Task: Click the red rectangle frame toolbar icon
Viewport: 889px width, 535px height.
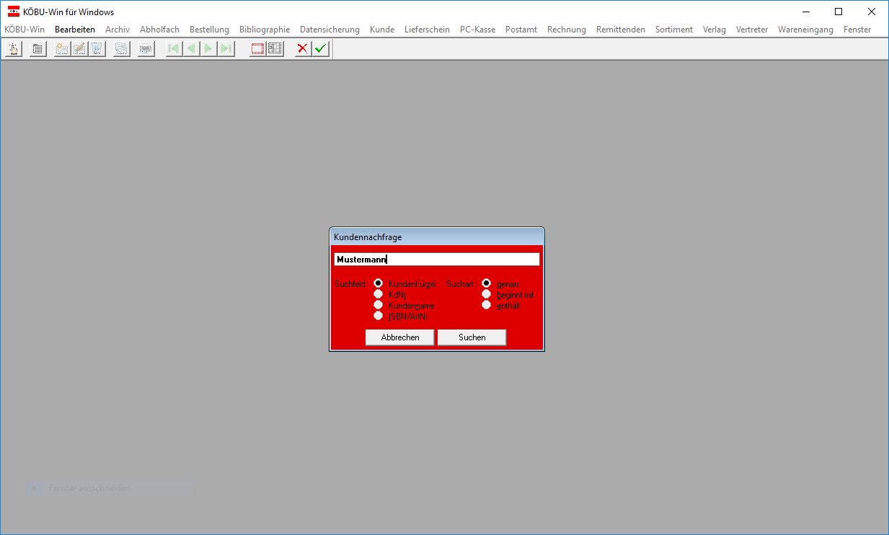Action: (x=257, y=49)
